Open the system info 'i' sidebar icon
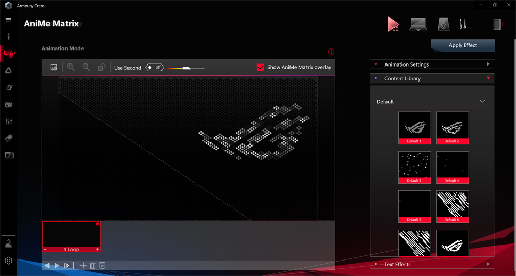The height and width of the screenshot is (276, 516). click(9, 36)
